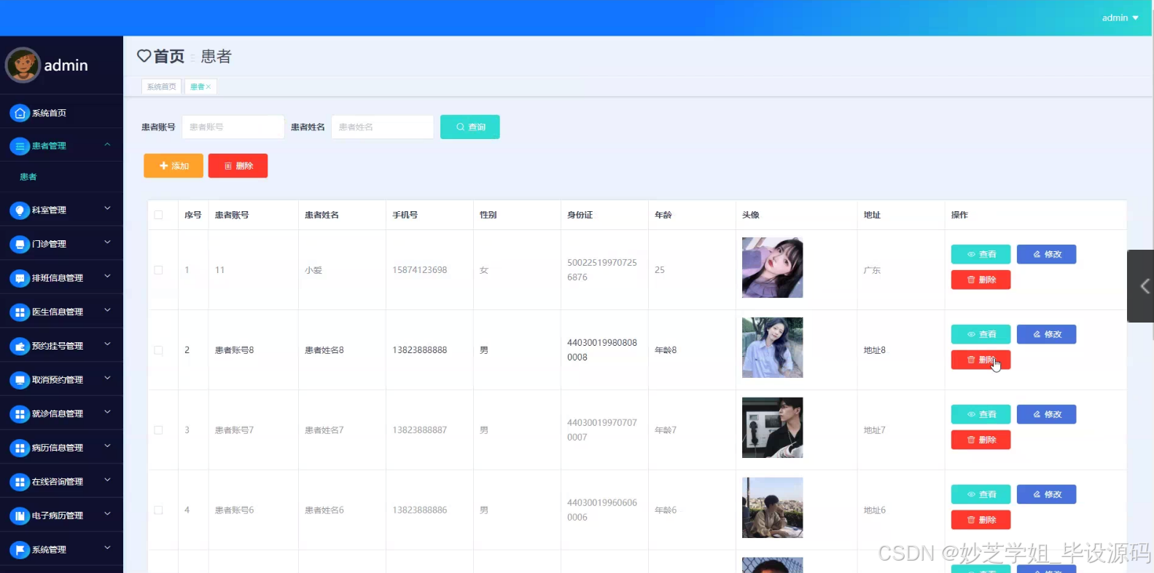This screenshot has height=573, width=1154.
Task: Click the 预约挂号管理 sidebar icon
Action: click(20, 346)
